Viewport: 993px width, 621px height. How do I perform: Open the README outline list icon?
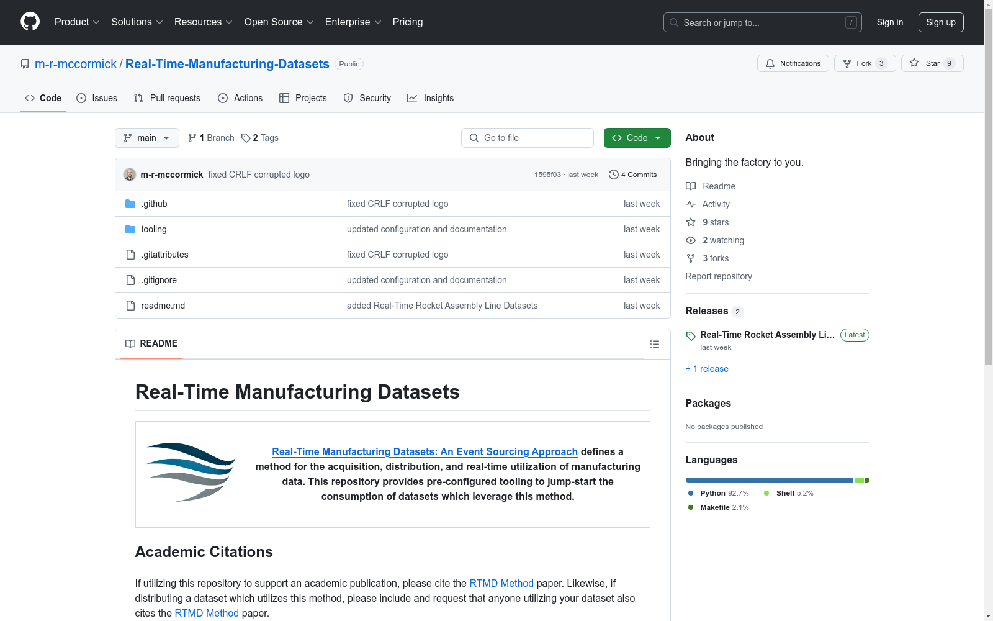click(x=655, y=344)
